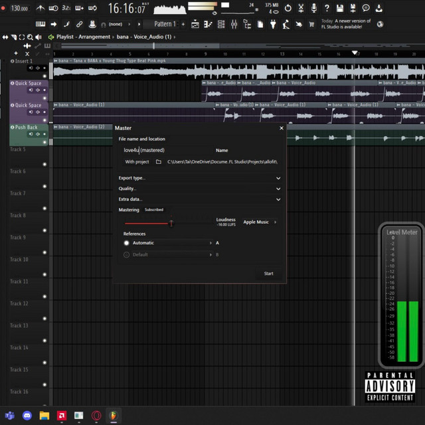Image resolution: width=425 pixels, height=425 pixels.
Task: Click the folder icon beside With project
Action: point(159,162)
